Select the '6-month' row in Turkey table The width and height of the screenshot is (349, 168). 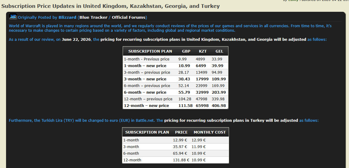click(x=175, y=153)
